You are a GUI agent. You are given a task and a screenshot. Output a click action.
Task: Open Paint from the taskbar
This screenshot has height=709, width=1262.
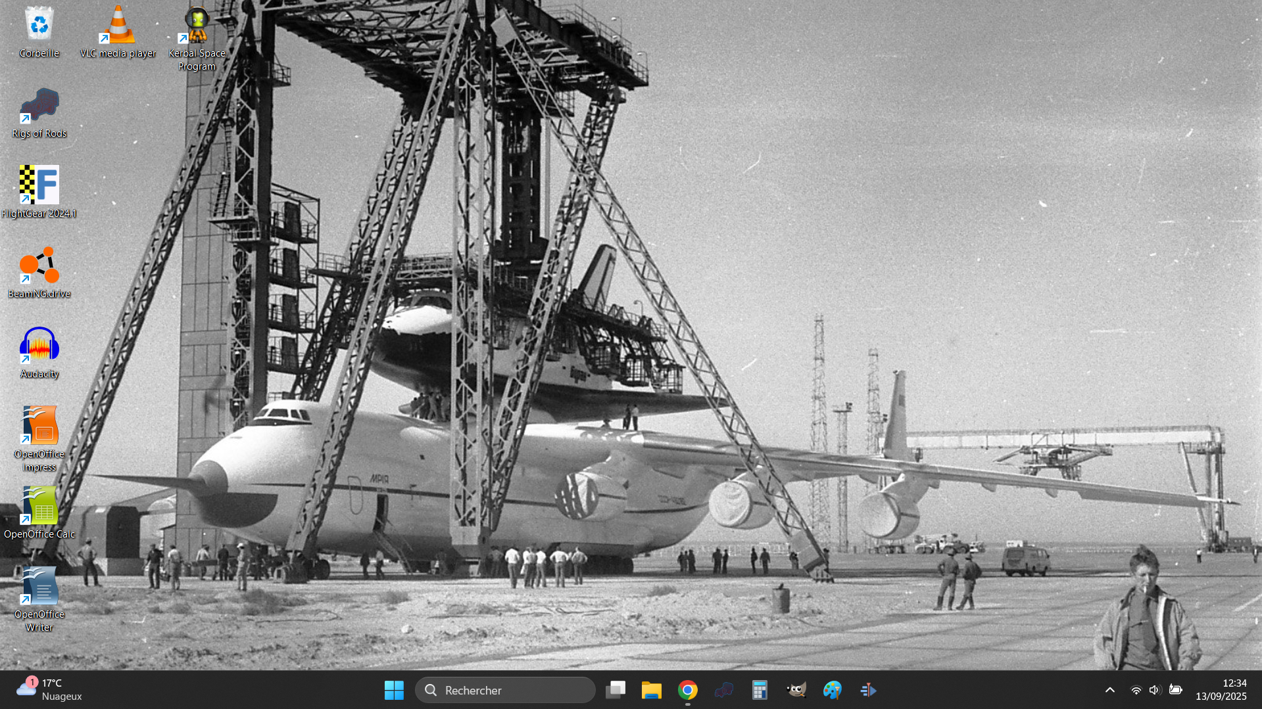[832, 690]
